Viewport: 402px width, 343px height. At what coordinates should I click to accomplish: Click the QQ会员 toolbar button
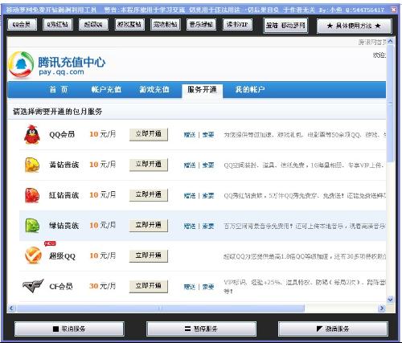point(22,25)
